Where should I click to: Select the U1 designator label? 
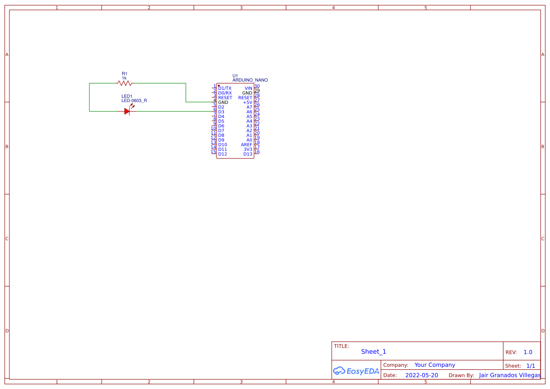[x=235, y=76]
